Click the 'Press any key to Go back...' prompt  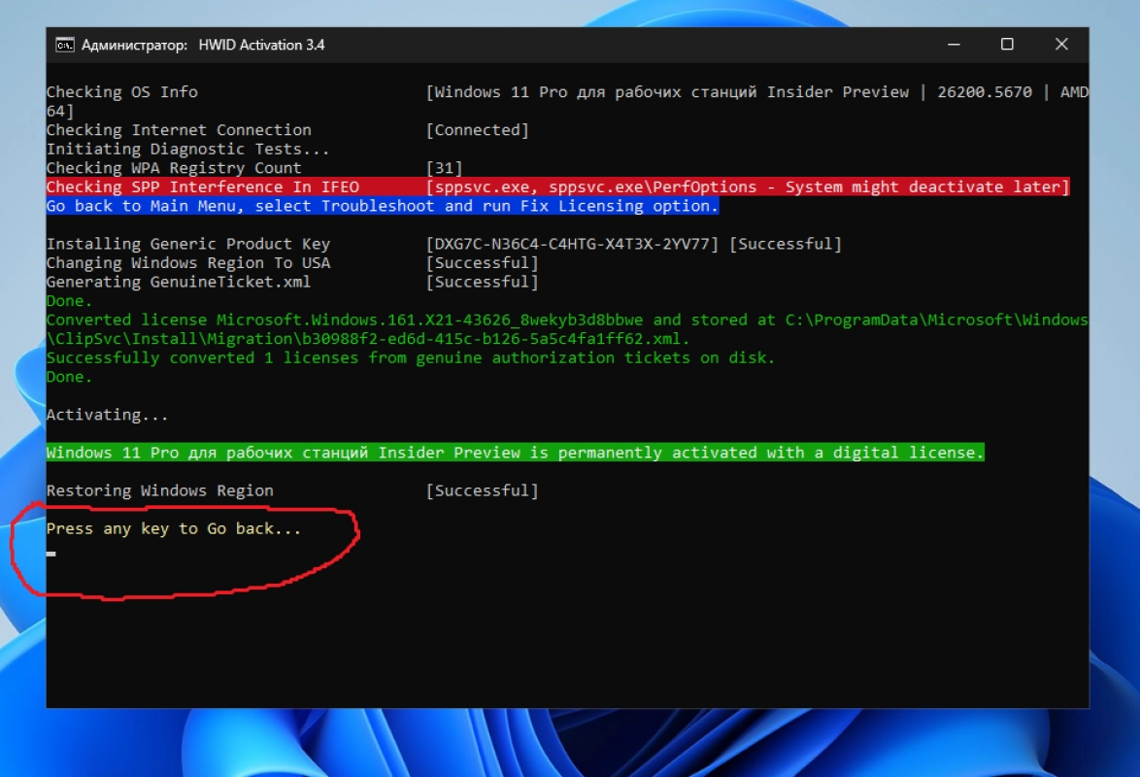point(174,529)
